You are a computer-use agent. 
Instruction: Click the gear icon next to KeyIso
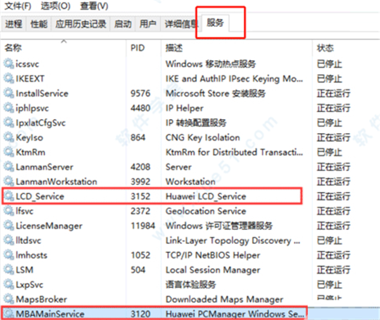[8, 138]
